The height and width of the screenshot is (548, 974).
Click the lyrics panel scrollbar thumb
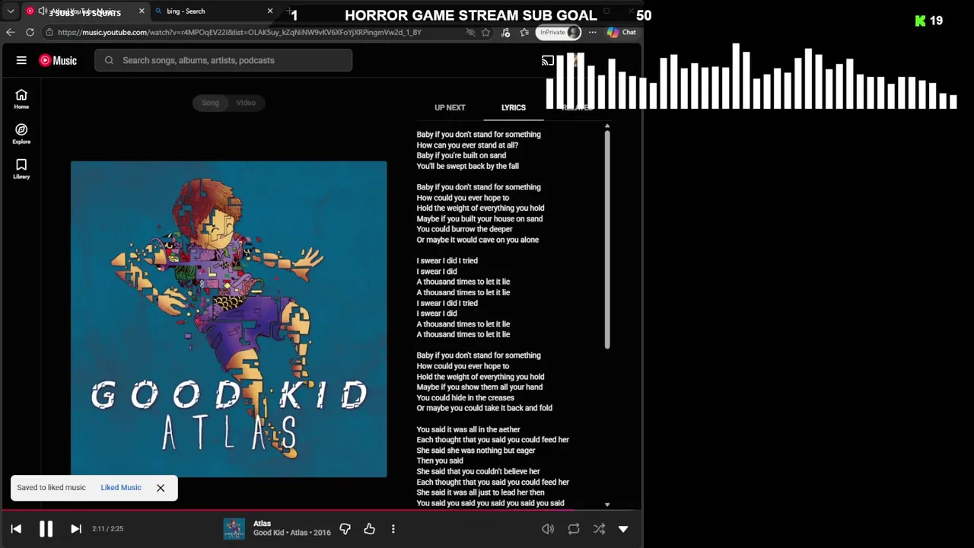tap(607, 240)
